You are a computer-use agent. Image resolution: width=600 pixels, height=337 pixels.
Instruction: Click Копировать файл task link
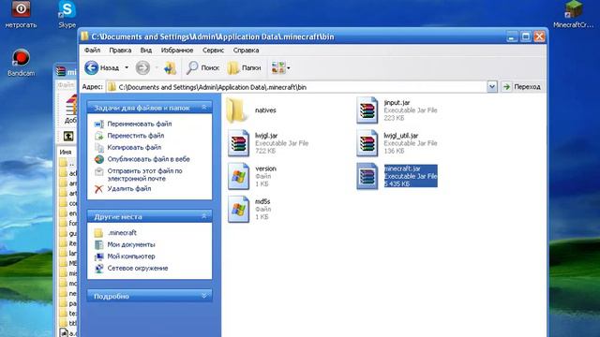click(134, 148)
